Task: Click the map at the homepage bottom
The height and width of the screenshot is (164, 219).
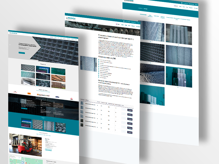Action: [25, 160]
